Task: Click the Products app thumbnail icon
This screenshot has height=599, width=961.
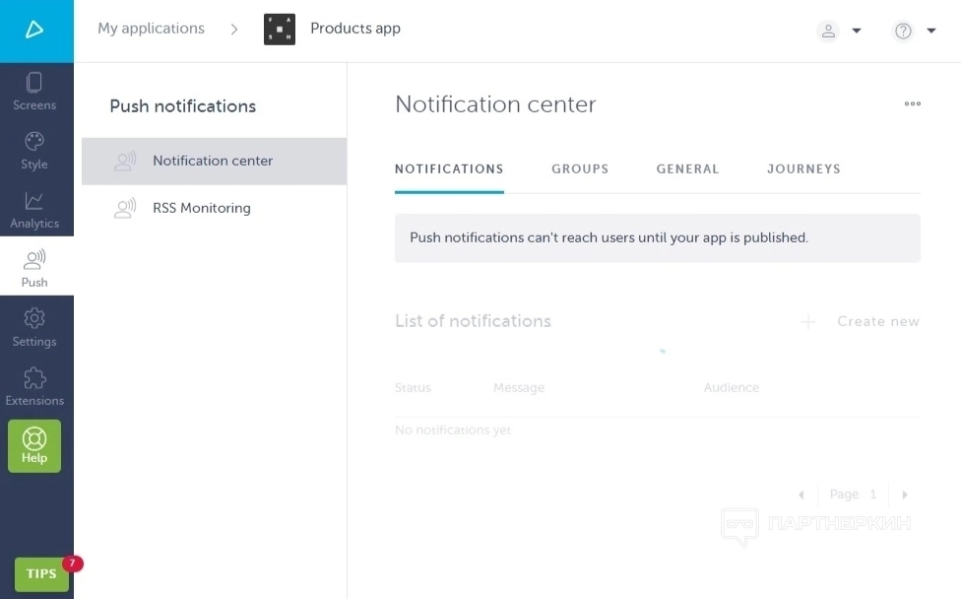Action: pyautogui.click(x=280, y=30)
